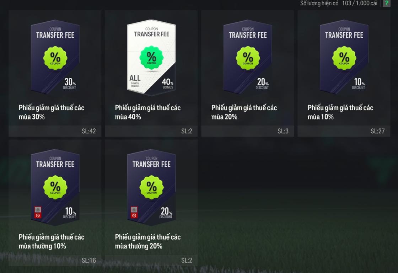Click the "Số lượng hiện có 103 / 1.000 cái" counter
This screenshot has height=273, width=398.
(339, 3)
